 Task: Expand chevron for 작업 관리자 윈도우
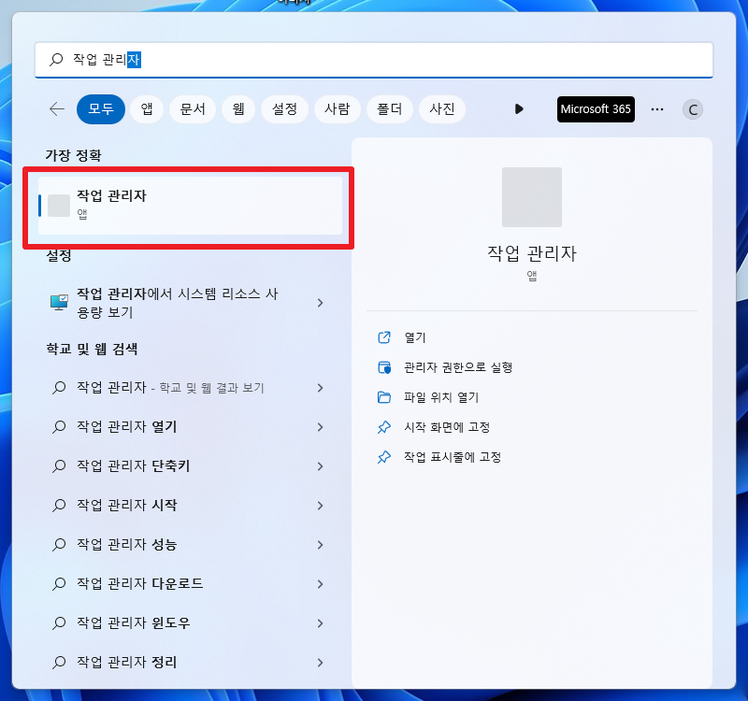coord(320,623)
